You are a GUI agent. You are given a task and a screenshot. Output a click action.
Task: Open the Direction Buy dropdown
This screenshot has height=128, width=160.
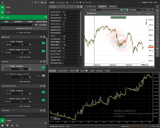pyautogui.click(x=71, y=12)
